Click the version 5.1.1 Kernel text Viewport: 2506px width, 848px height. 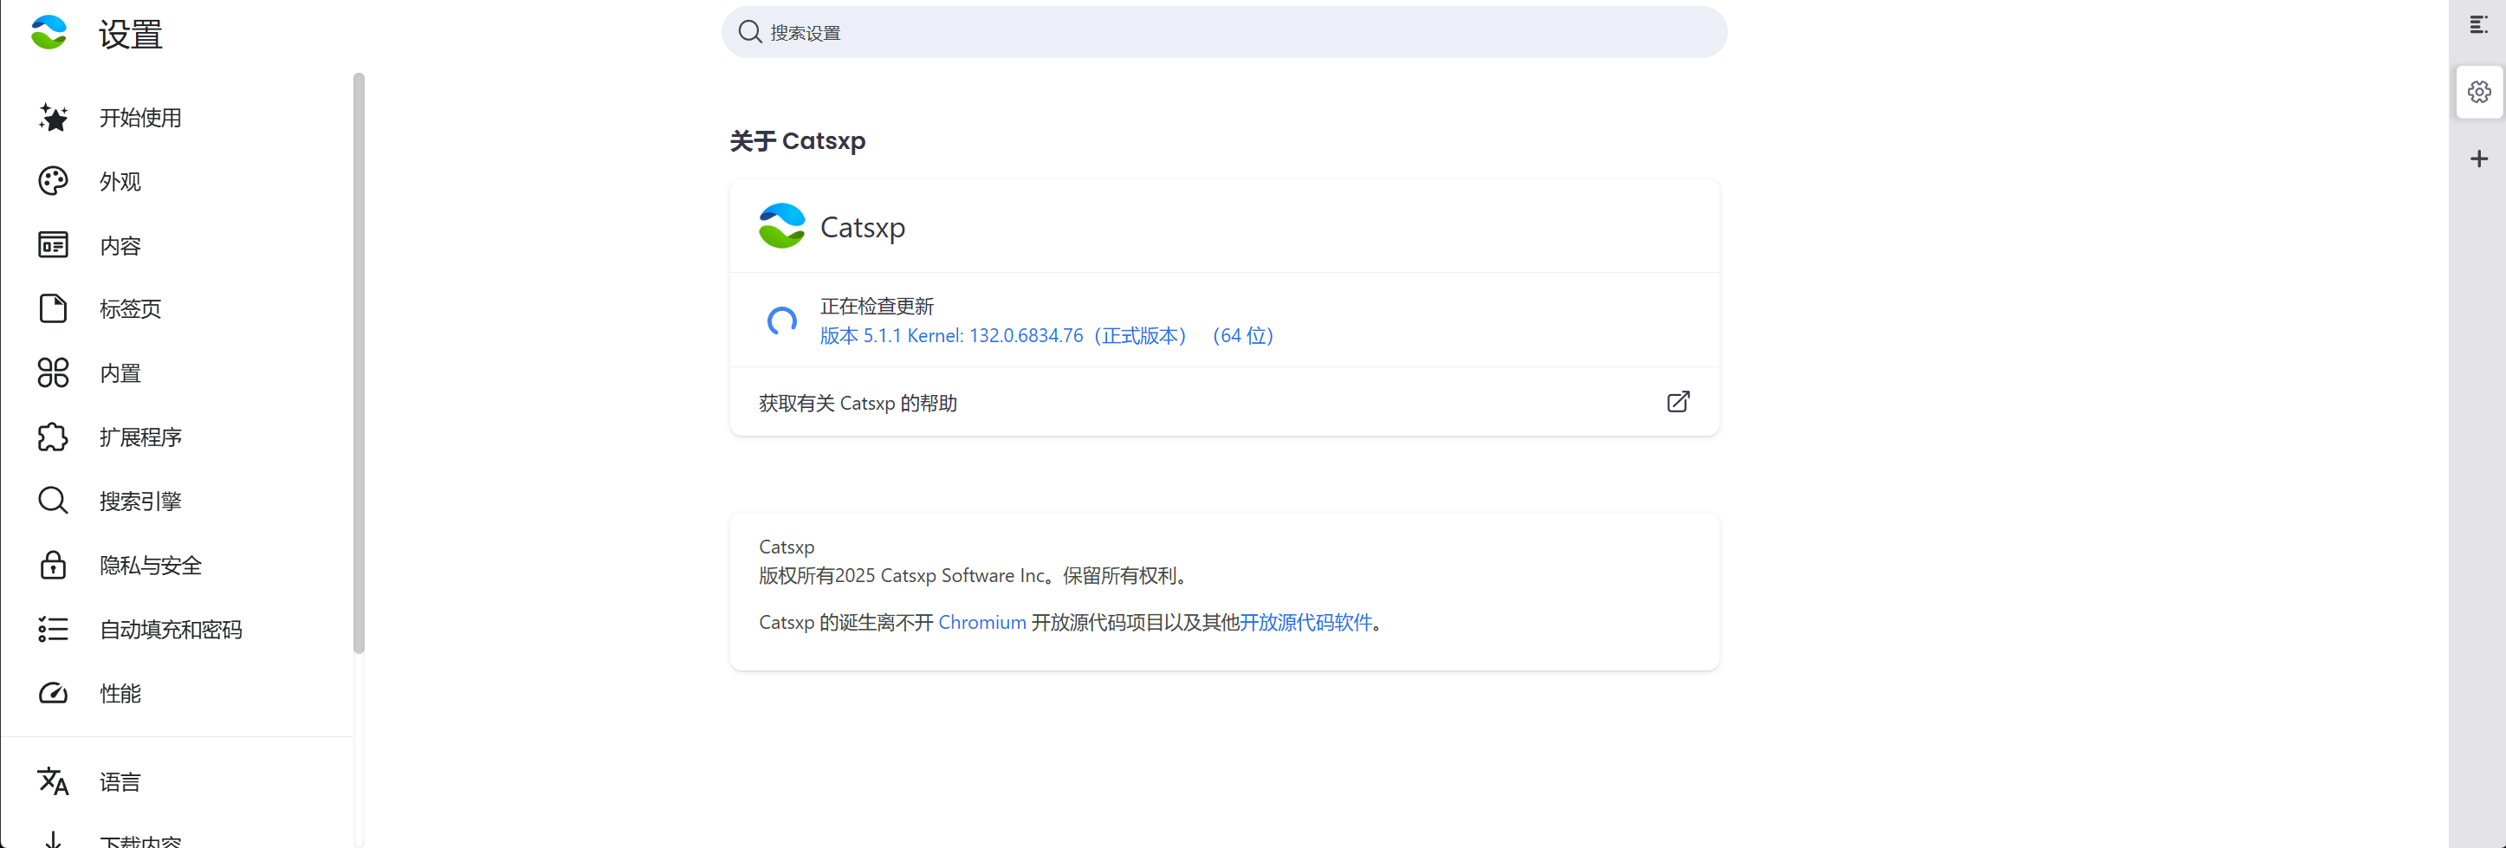(1046, 335)
